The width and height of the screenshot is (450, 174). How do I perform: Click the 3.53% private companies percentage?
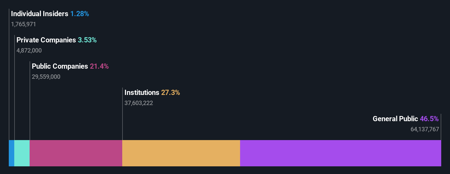[87, 40]
